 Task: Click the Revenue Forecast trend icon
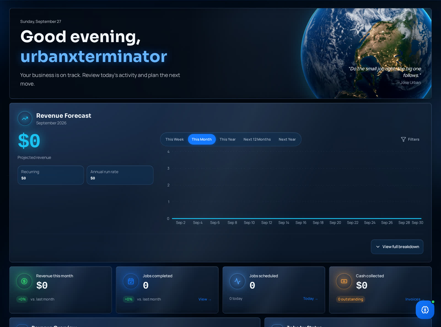point(25,118)
